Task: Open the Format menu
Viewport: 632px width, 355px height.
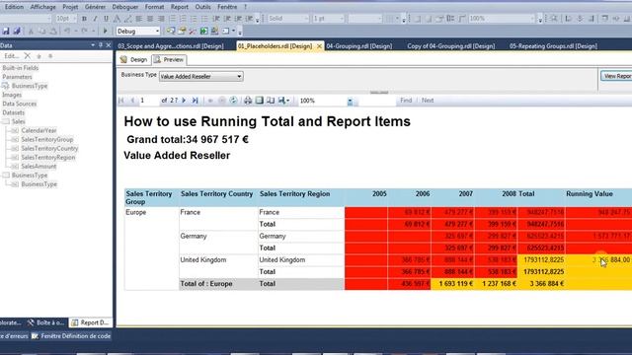Action: (x=154, y=7)
